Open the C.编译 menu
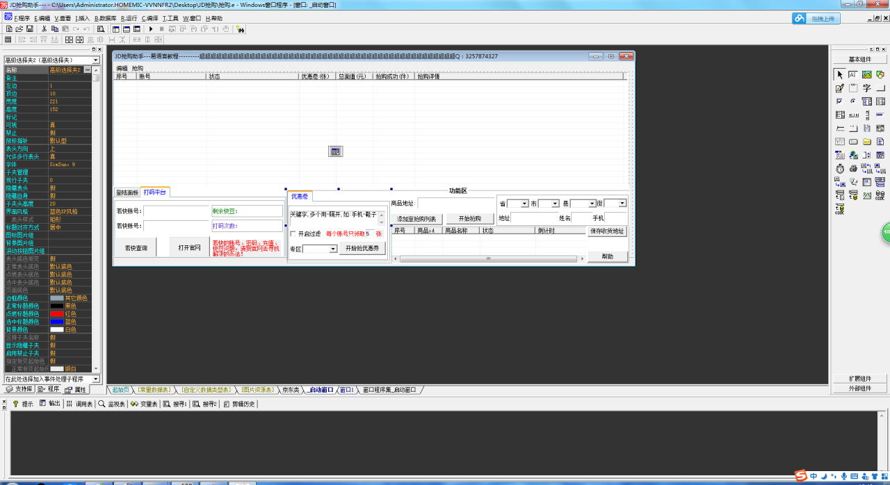 149,18
